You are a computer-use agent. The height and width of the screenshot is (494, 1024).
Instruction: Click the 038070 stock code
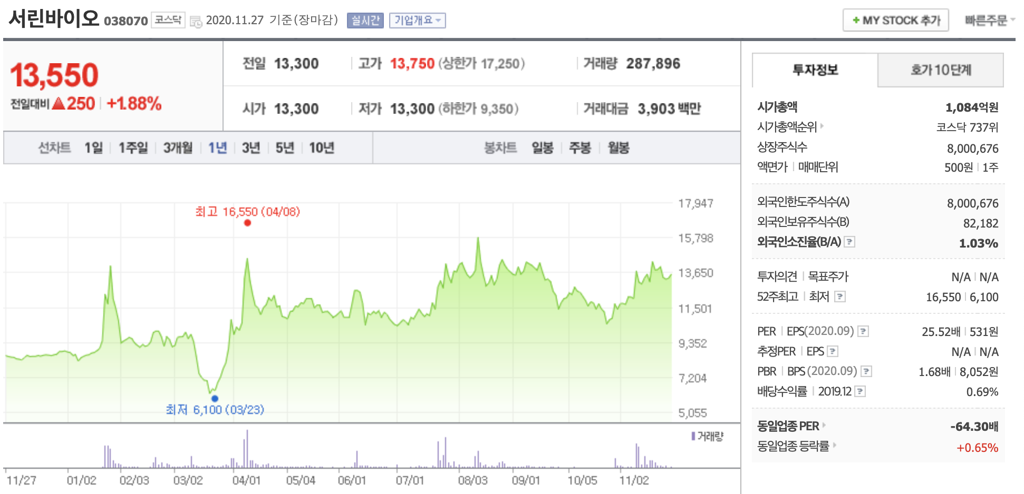click(x=126, y=21)
